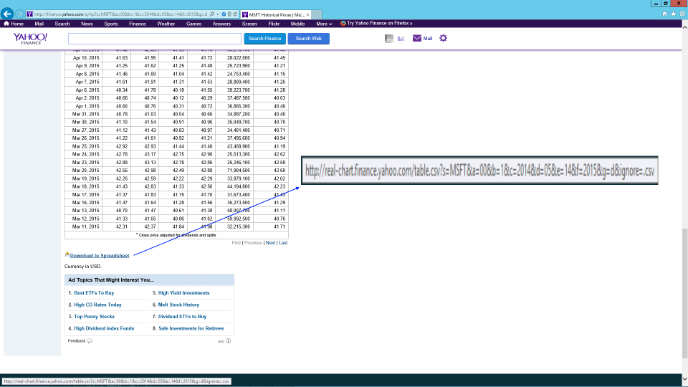Click the page scrollbar up arrow
The width and height of the screenshot is (688, 387).
click(x=684, y=27)
